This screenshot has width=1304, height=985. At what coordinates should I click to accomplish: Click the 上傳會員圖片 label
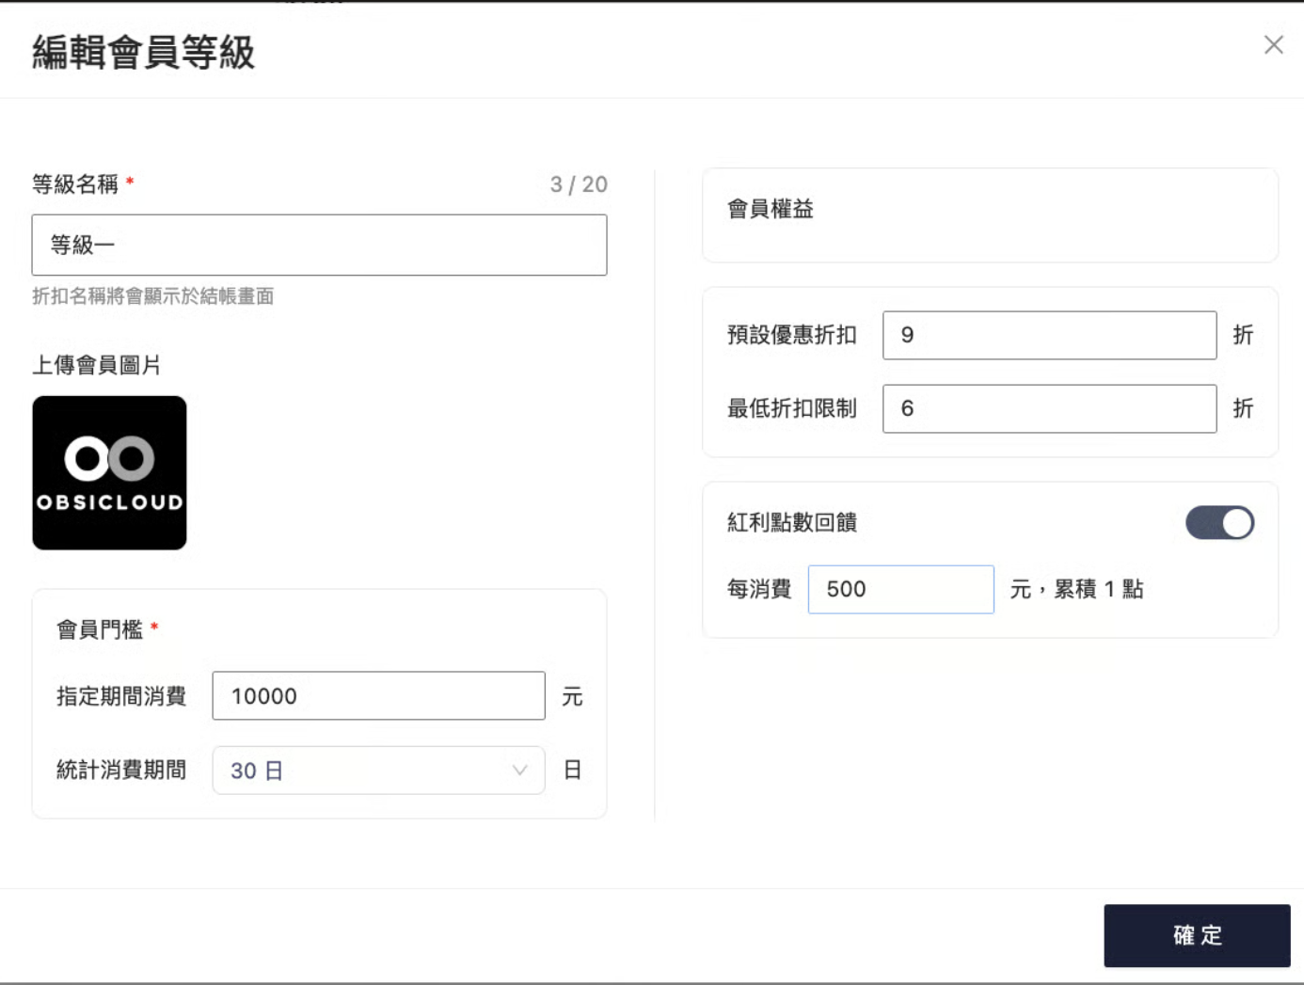[x=97, y=365]
